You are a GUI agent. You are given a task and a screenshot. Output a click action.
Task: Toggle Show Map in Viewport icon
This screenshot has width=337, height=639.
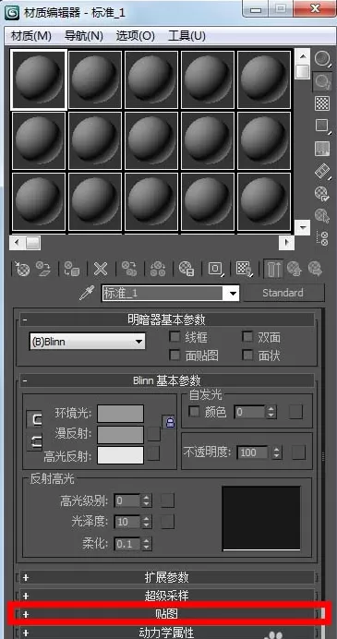(244, 270)
